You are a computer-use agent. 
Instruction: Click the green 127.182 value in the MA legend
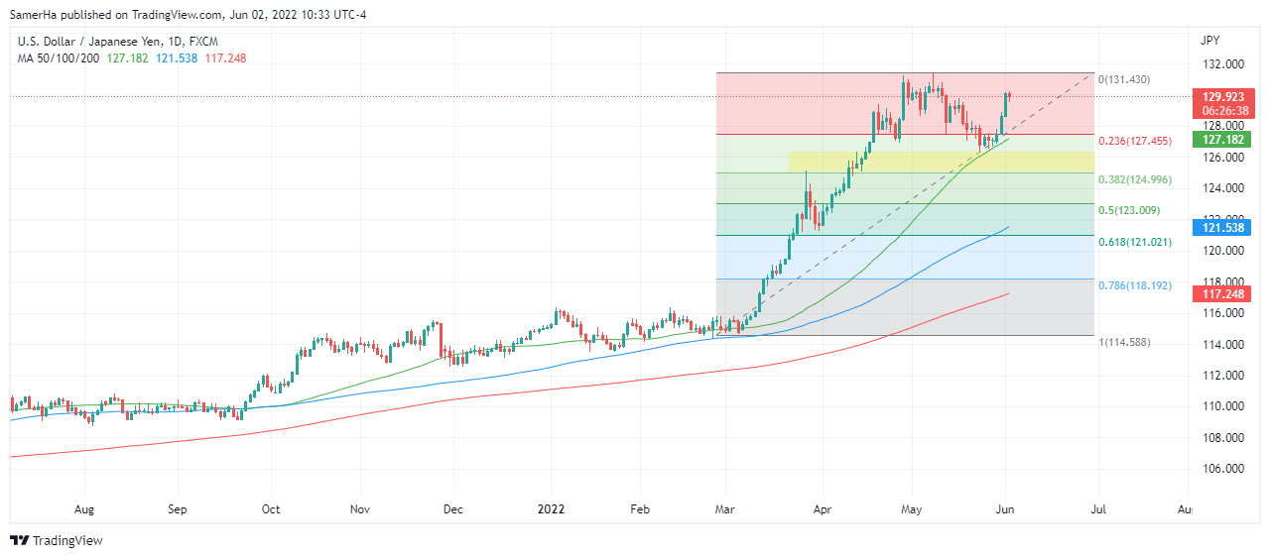pyautogui.click(x=127, y=58)
